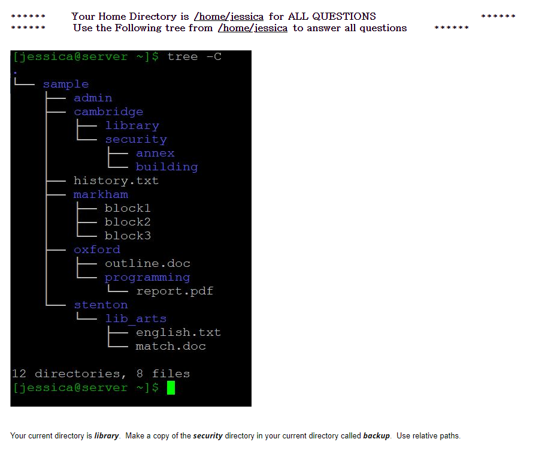Select the oxford directory
Viewport: 548px width, 451px height.
[97, 249]
